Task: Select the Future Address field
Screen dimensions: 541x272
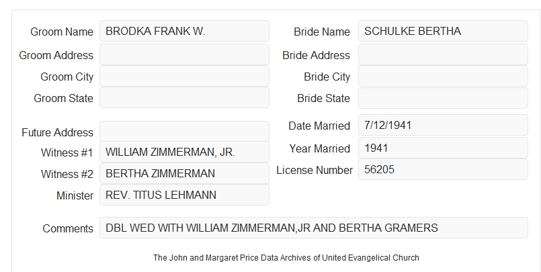Action: pos(184,132)
